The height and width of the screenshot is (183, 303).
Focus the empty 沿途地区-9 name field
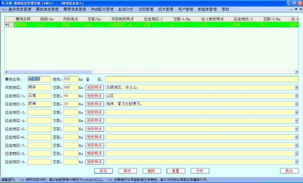(x=39, y=162)
